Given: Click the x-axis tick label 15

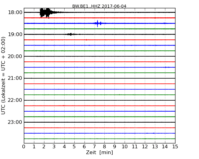Looking at the screenshot, I should click(x=175, y=146).
